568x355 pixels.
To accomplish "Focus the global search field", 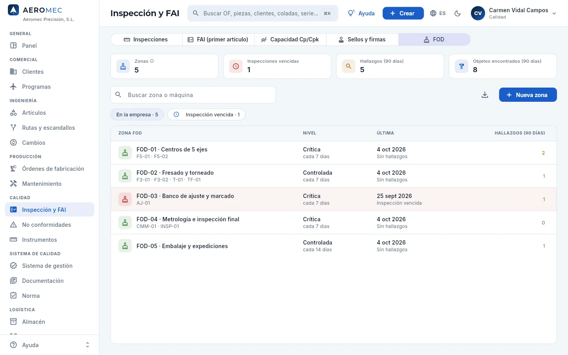I will (263, 13).
